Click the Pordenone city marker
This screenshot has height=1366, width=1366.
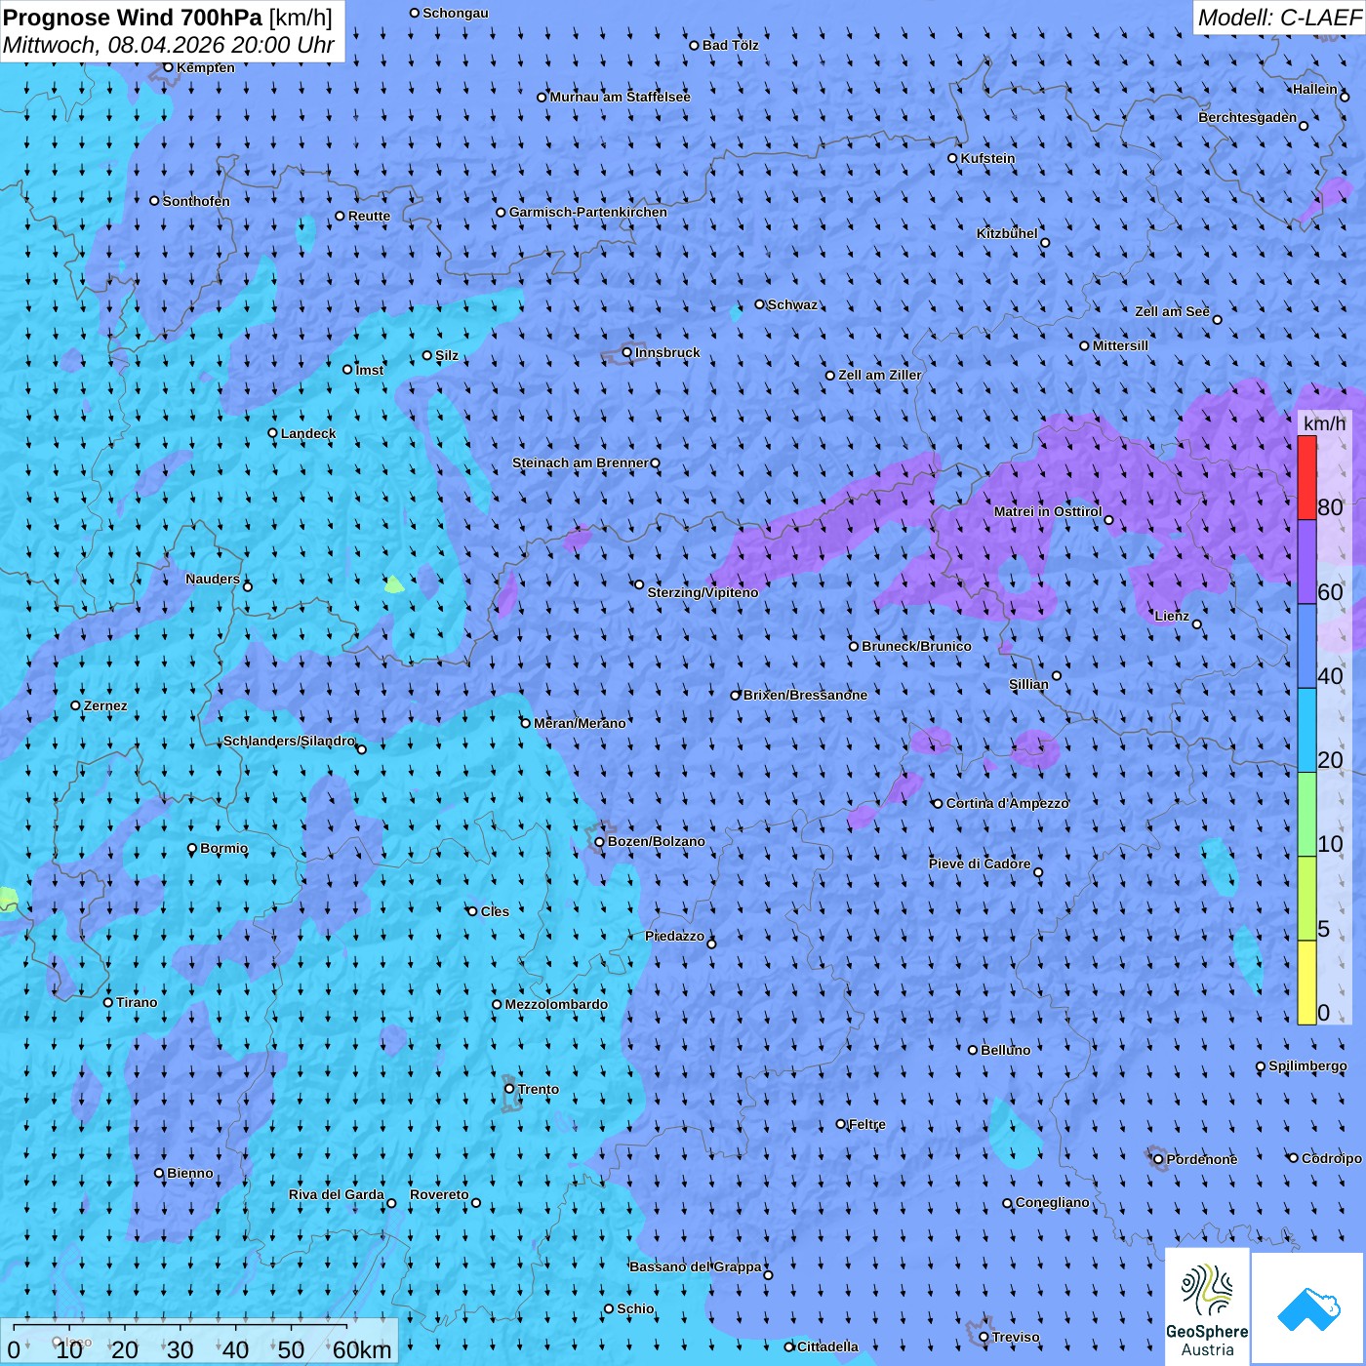[1158, 1159]
